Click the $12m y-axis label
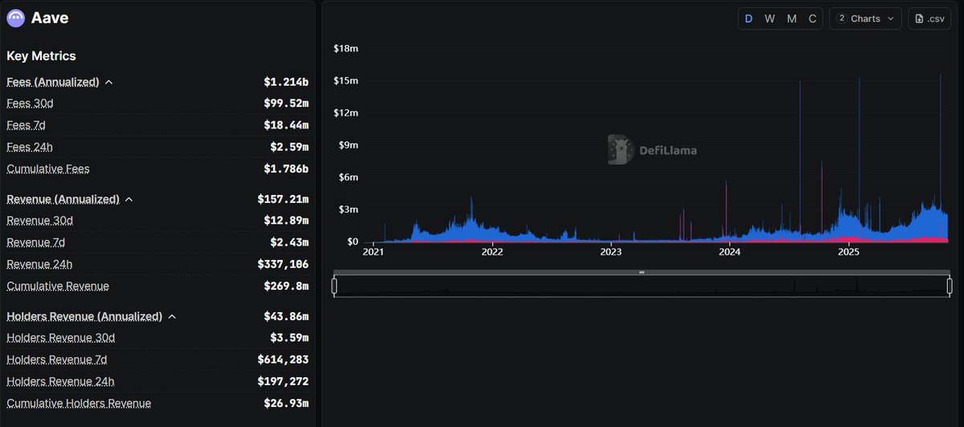The height and width of the screenshot is (427, 964). pyautogui.click(x=345, y=112)
